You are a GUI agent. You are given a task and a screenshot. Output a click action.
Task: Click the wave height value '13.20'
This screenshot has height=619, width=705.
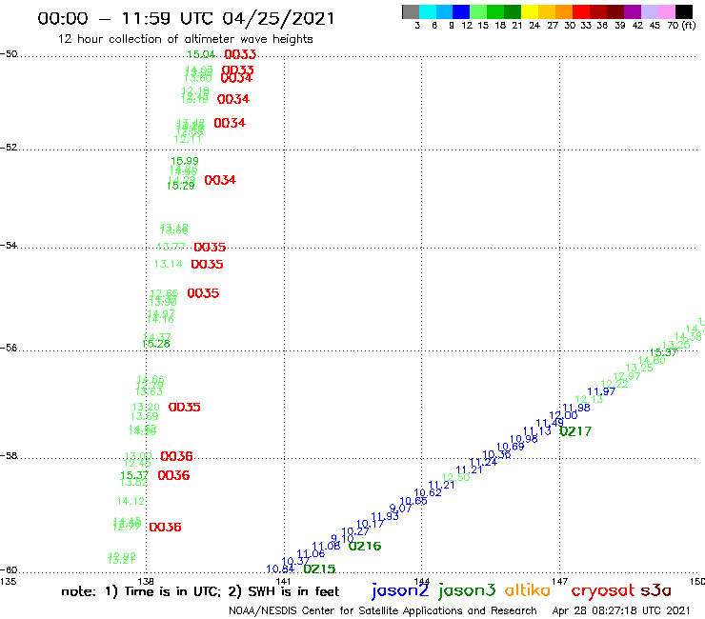pyautogui.click(x=145, y=407)
